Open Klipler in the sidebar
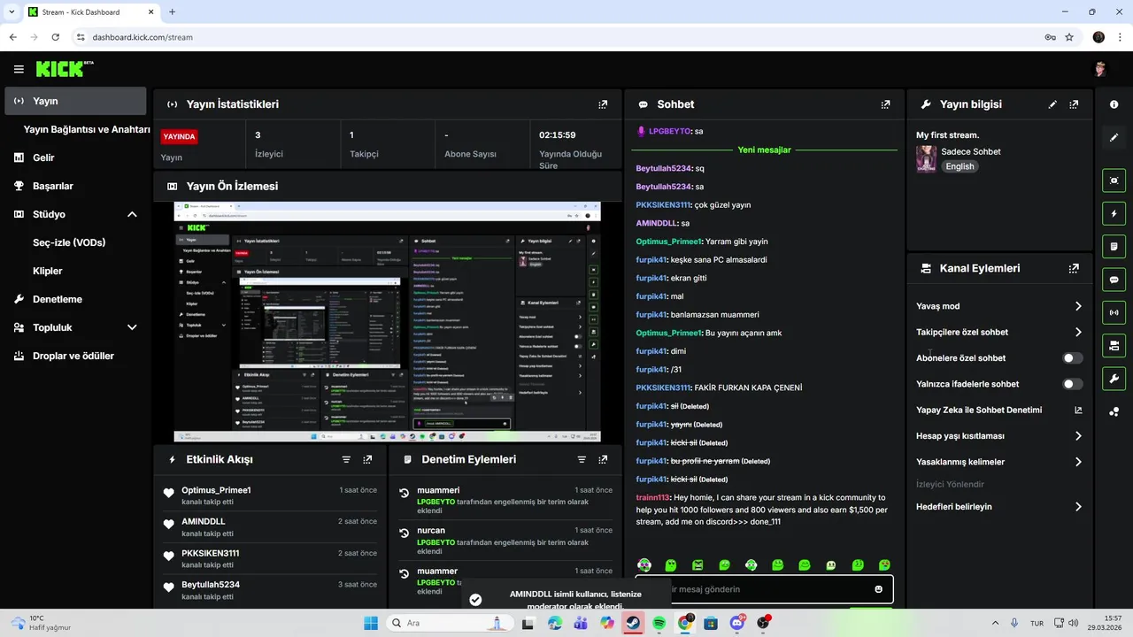This screenshot has width=1133, height=637. [x=47, y=271]
